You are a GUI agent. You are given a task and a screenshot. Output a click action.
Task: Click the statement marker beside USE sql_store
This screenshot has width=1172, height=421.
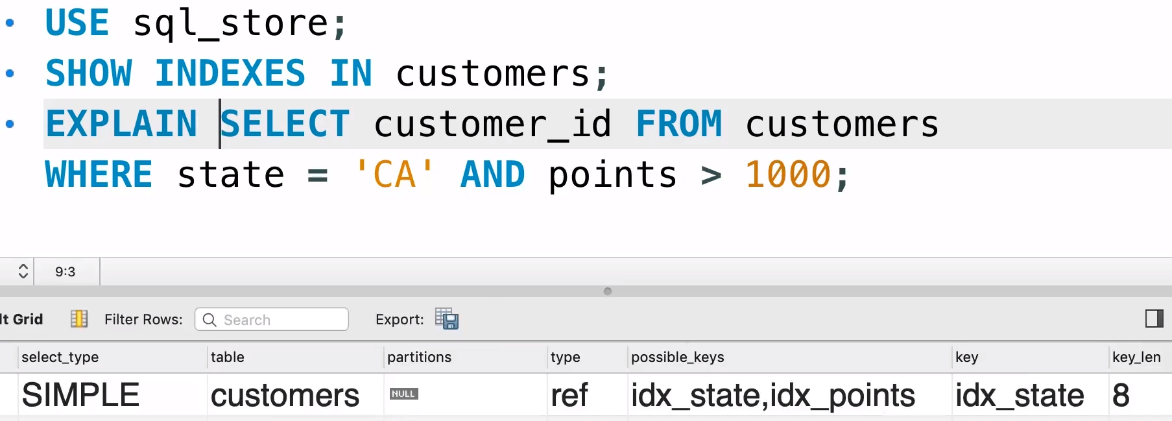coord(10,23)
